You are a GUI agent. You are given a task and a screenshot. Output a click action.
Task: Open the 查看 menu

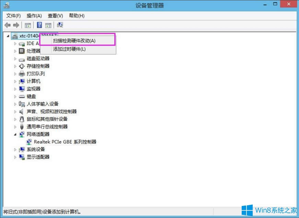pyautogui.click(x=56, y=15)
